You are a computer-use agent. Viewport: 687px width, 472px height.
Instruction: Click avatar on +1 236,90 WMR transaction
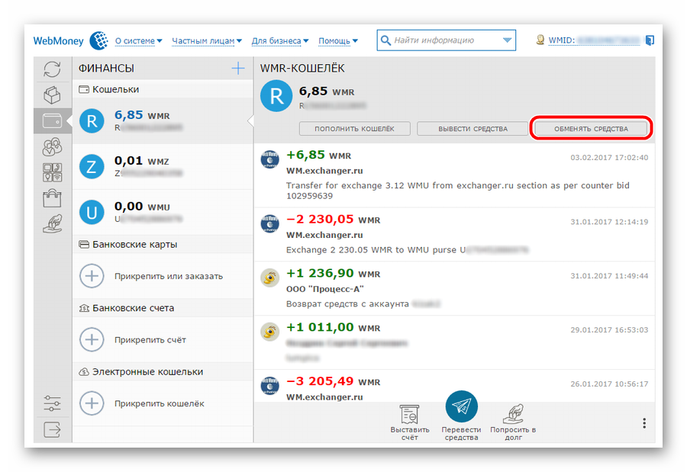point(270,278)
